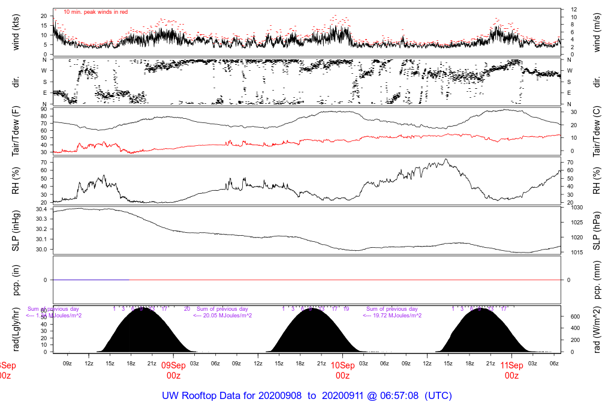614x420 pixels.
Task: Select the '400' W/m^2 tick label
Action: tap(575, 328)
